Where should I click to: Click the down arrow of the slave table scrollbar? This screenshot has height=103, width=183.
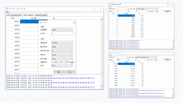pos(101,72)
